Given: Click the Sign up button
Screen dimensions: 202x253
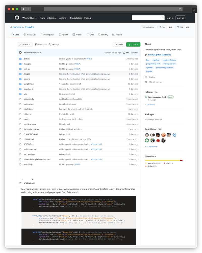Looking at the screenshot, I should point(180,18).
